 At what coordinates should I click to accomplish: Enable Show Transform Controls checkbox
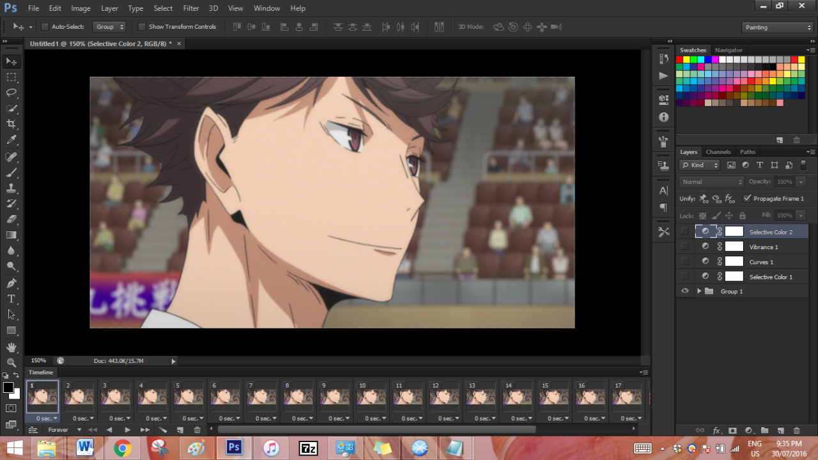[x=142, y=27]
